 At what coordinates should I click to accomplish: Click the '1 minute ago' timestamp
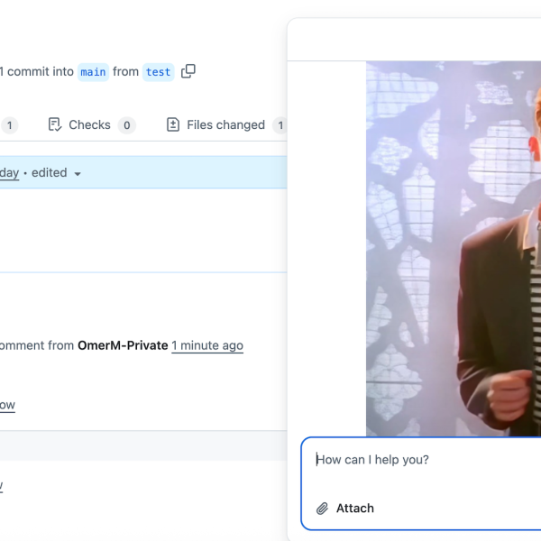click(207, 345)
